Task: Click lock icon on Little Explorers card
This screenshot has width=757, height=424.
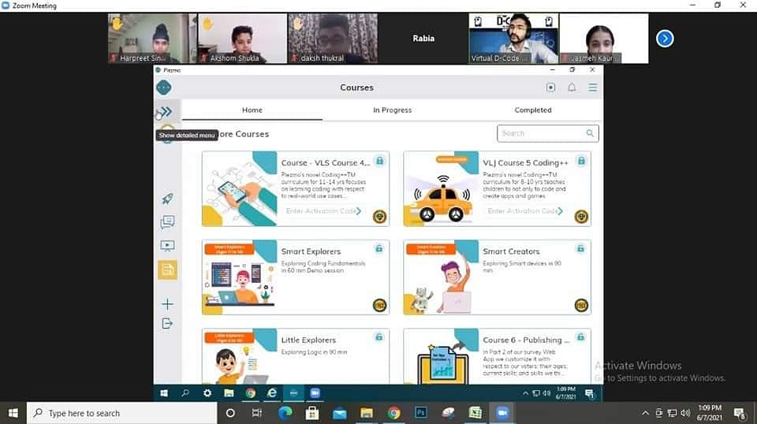Action: click(379, 337)
